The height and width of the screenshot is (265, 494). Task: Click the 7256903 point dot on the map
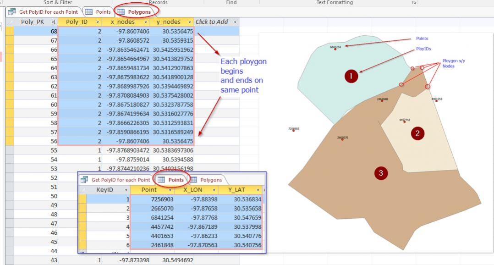click(293, 131)
